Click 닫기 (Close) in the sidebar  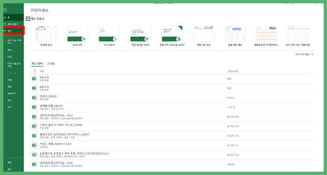click(10, 107)
